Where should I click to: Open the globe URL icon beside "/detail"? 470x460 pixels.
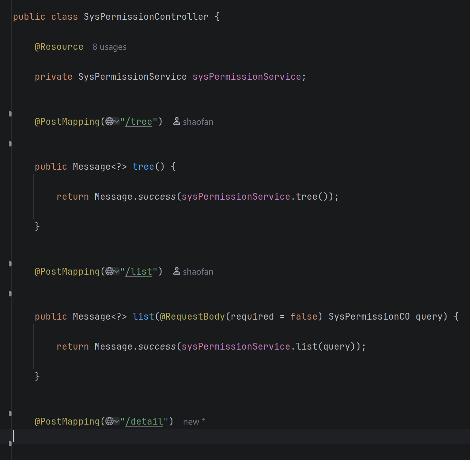110,421
